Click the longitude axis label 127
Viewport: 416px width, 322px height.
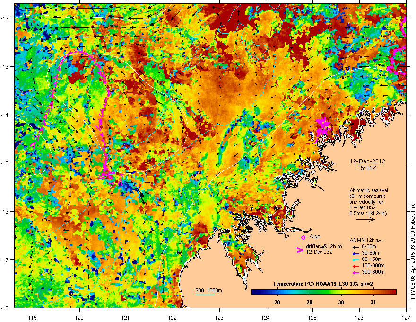406,318
